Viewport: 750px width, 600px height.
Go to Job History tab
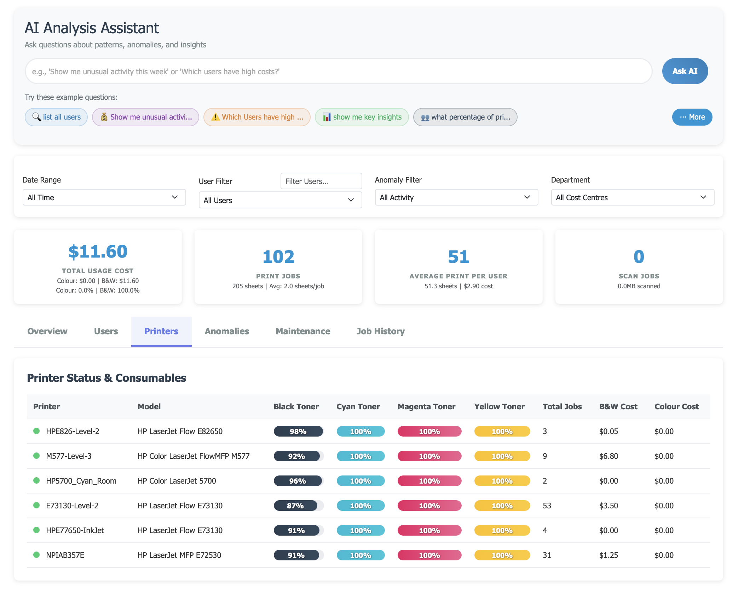click(x=380, y=331)
